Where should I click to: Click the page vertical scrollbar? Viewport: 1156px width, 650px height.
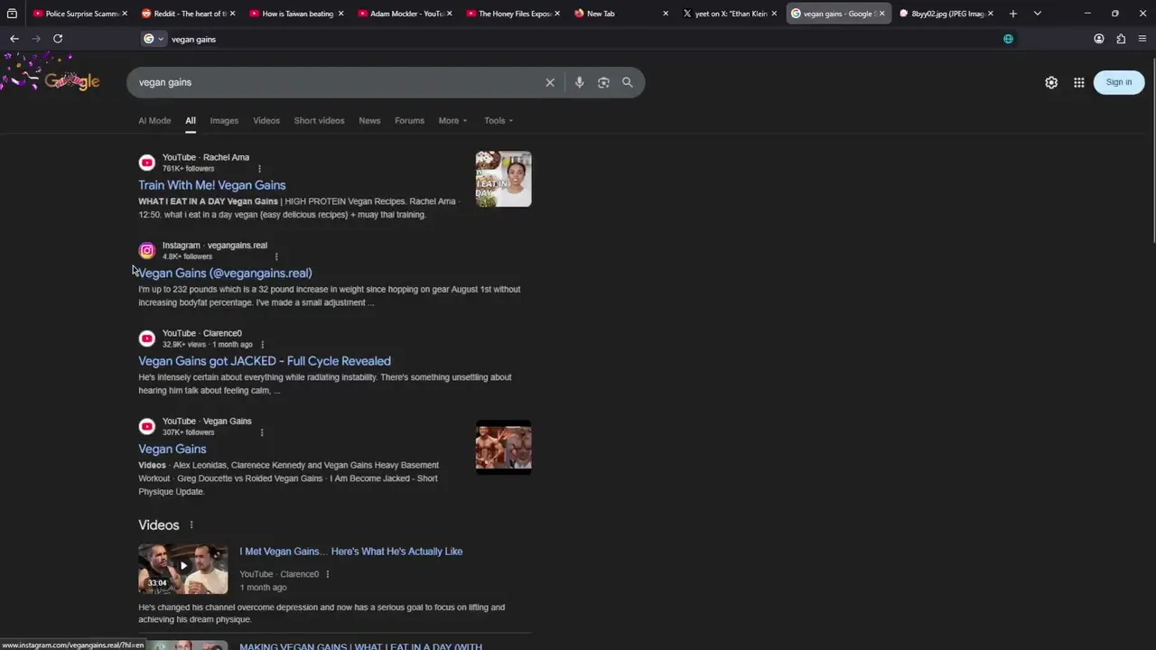(1152, 149)
